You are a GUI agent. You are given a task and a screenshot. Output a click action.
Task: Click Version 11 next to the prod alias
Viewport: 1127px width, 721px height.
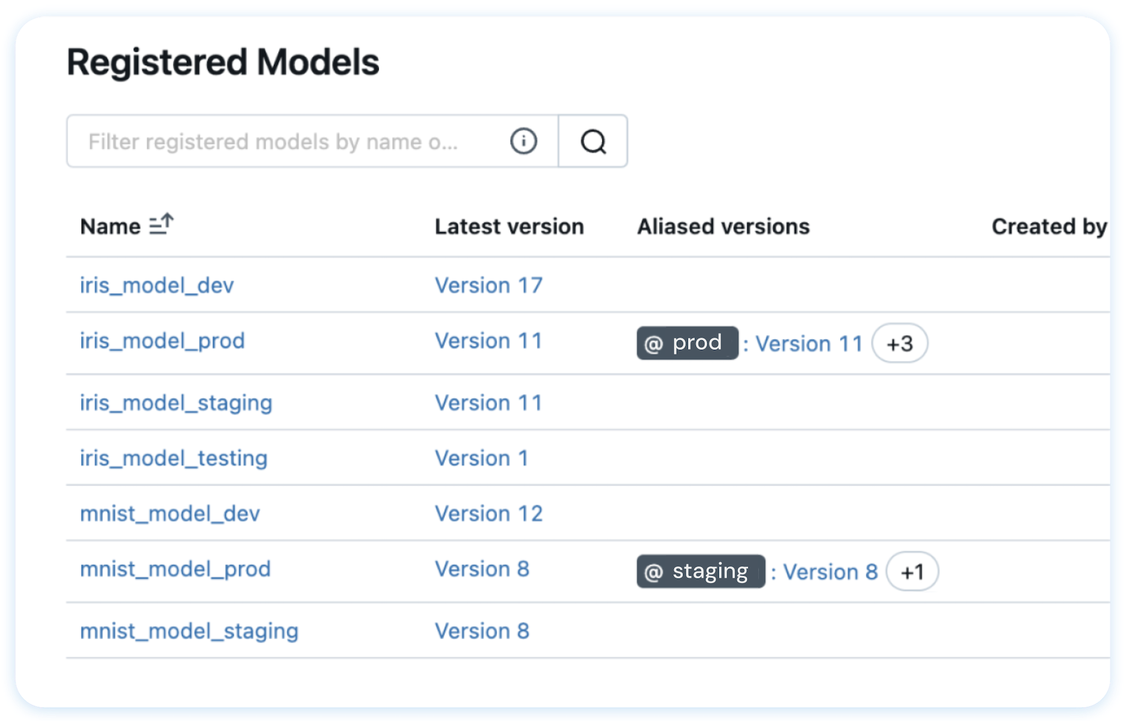click(809, 343)
